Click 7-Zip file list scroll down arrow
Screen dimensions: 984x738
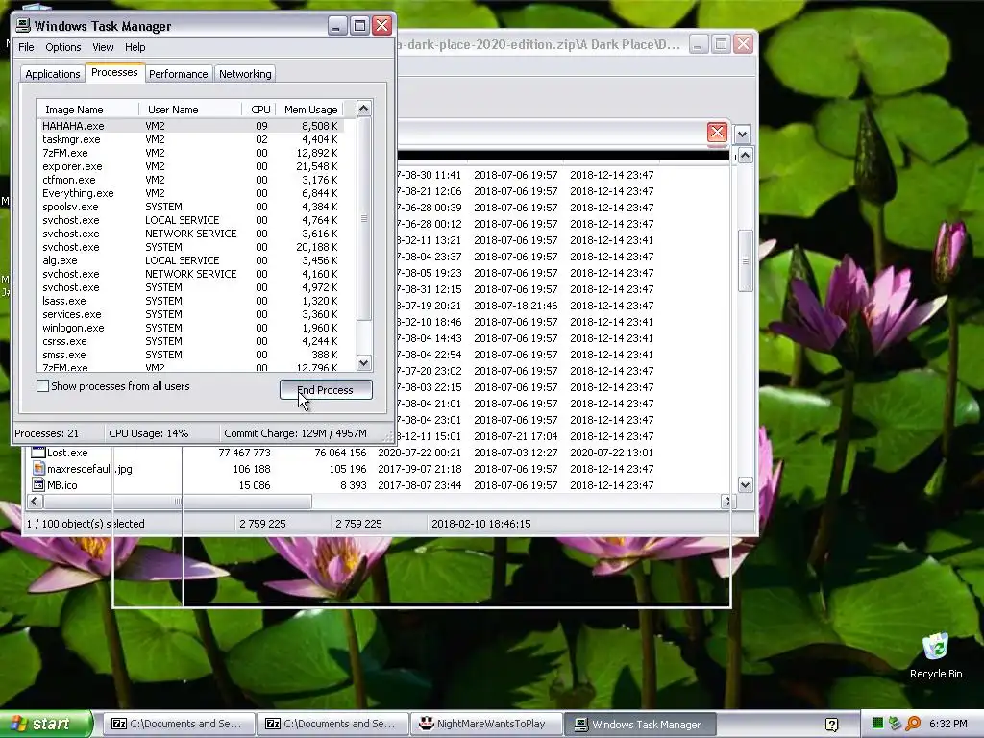(x=745, y=484)
